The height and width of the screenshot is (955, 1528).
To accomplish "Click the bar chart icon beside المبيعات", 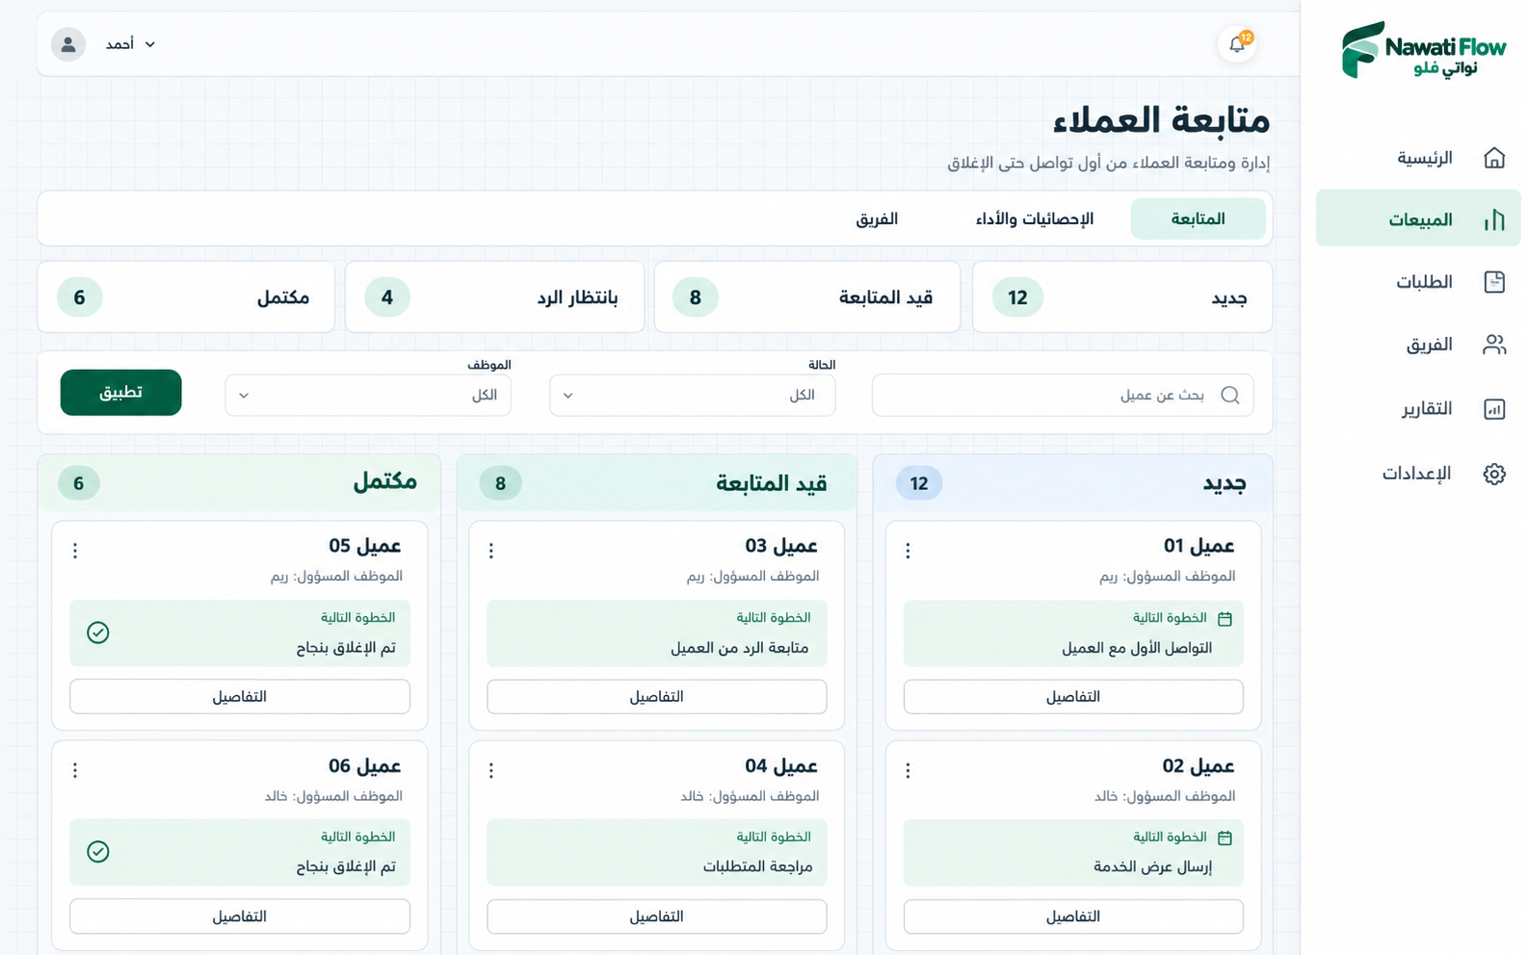I will 1494,219.
